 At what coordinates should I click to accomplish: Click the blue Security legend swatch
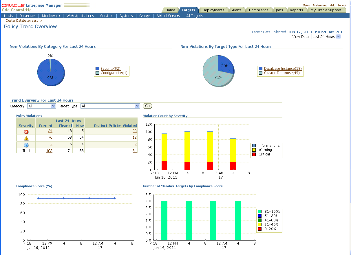pos(98,69)
